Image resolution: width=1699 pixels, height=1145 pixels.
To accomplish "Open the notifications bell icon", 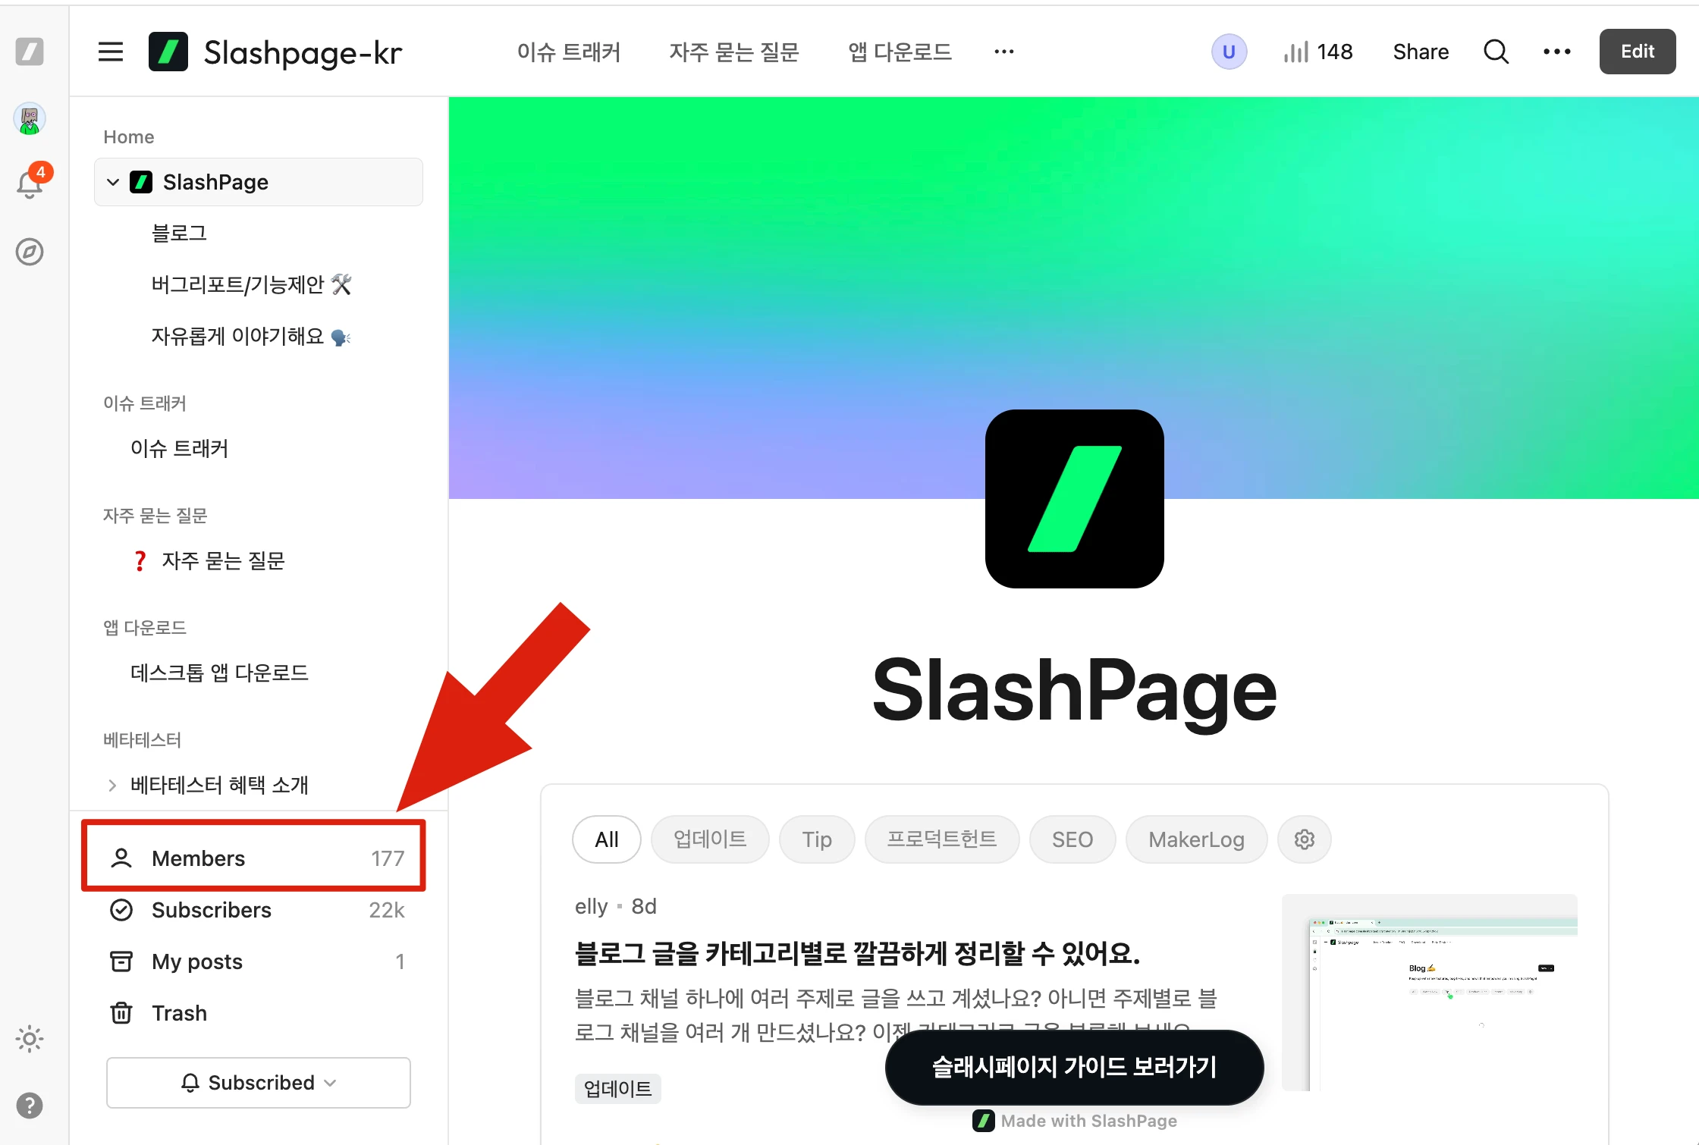I will coord(30,182).
